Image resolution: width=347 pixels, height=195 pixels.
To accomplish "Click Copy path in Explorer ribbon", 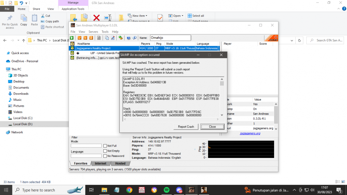I will [50, 21].
